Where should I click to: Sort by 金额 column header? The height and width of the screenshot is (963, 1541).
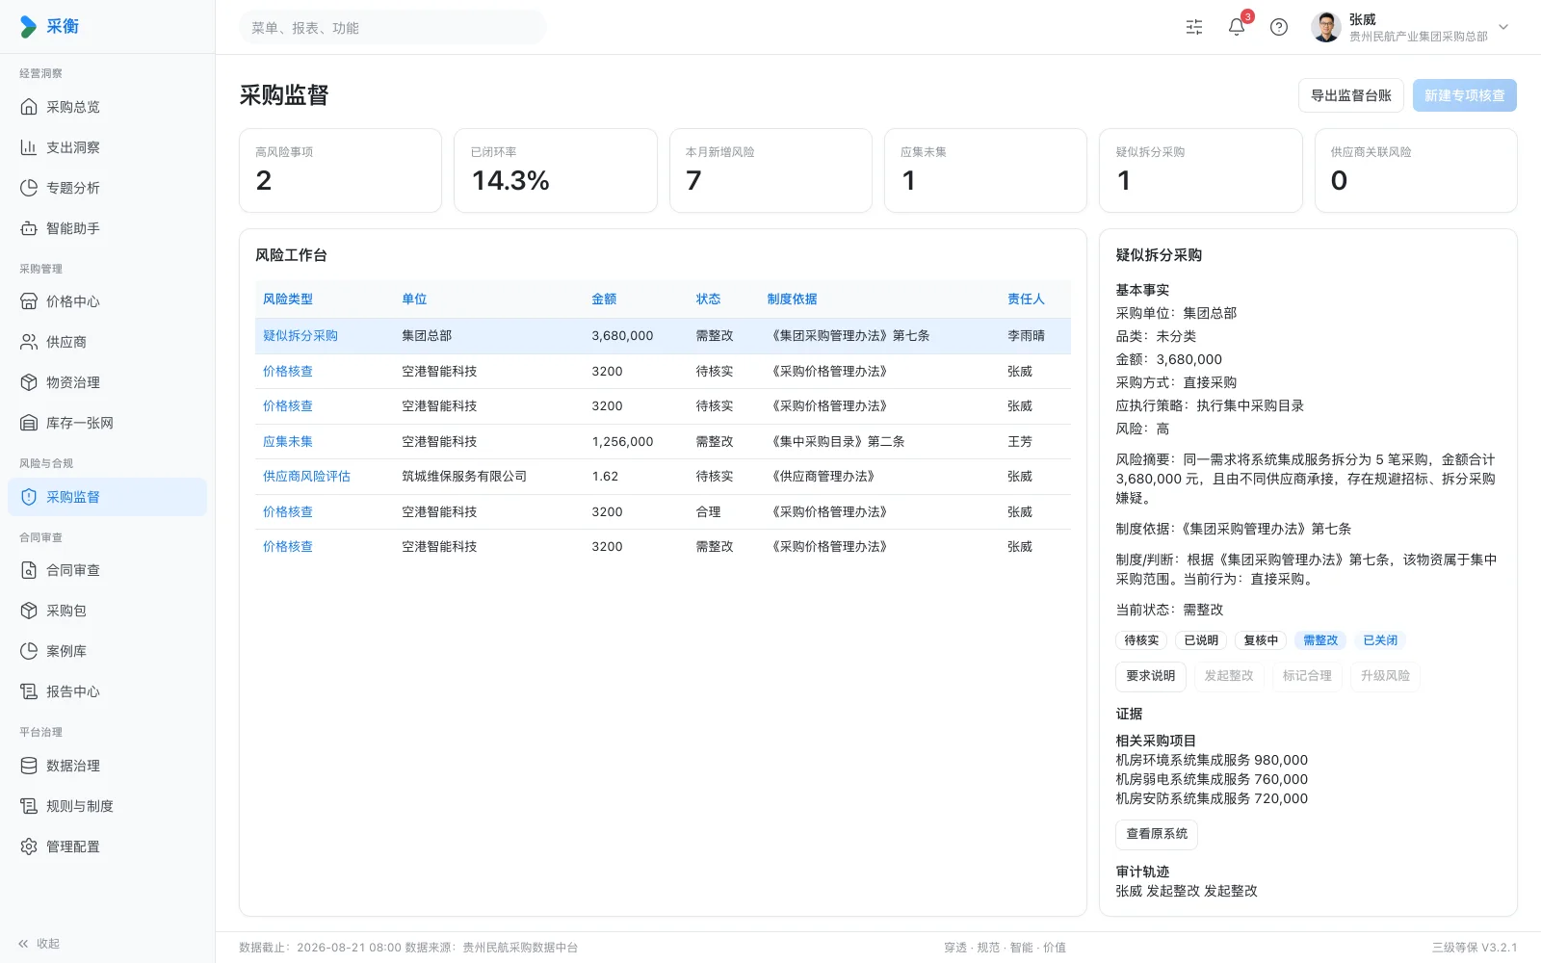coord(604,299)
